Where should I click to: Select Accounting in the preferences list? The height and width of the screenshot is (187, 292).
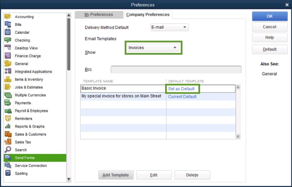tap(35, 17)
